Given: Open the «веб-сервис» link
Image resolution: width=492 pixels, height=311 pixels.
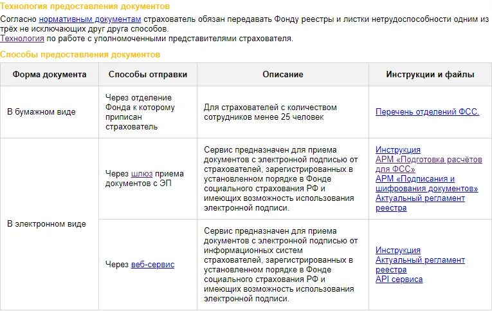Looking at the screenshot, I should pos(152,265).
